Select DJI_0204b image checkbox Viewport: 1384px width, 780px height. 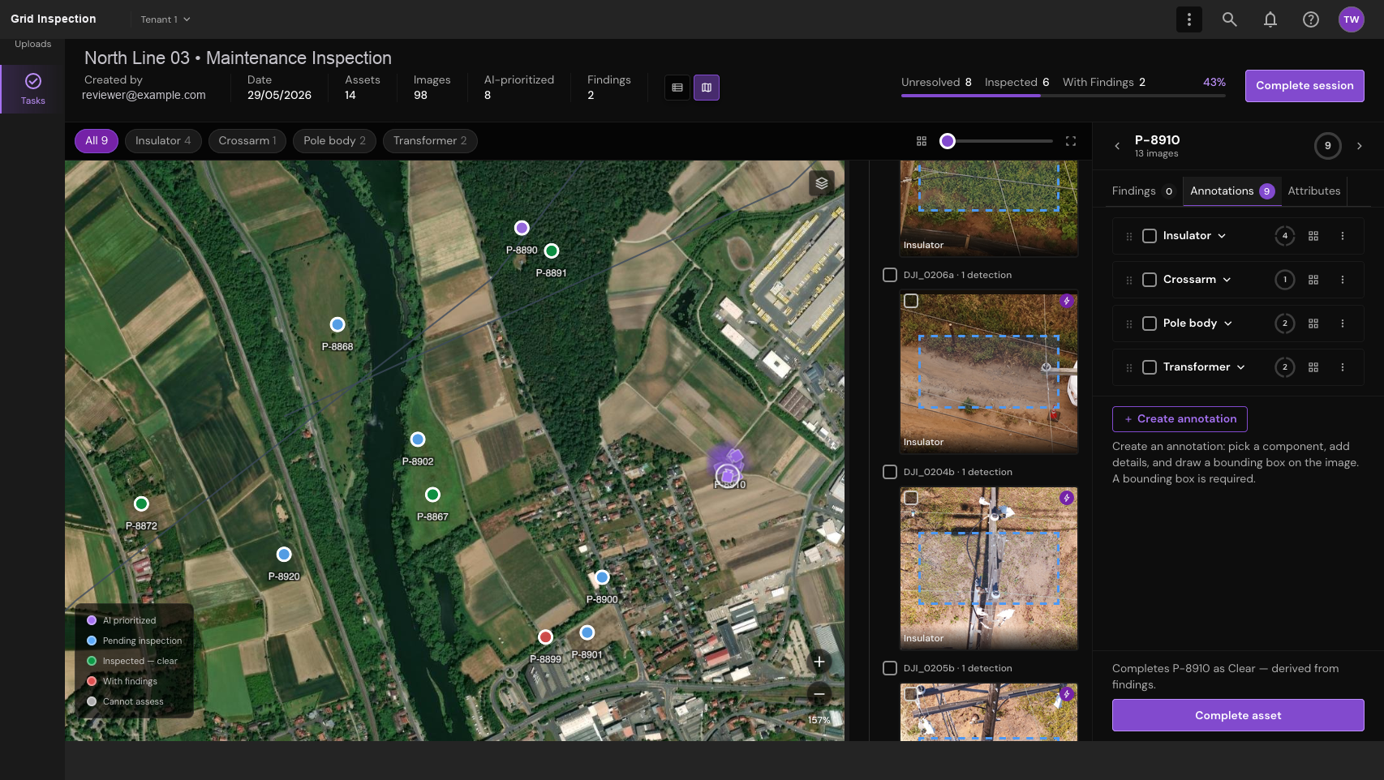[x=889, y=472]
